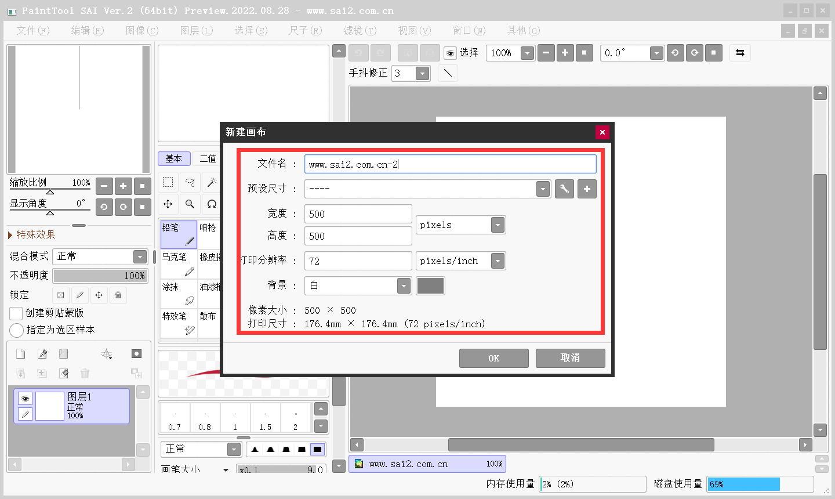Open the 背景 white background dropdown
The height and width of the screenshot is (499, 835).
404,285
